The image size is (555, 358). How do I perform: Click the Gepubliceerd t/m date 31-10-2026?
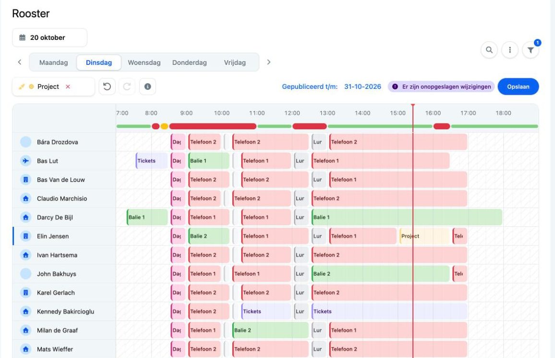tap(362, 87)
